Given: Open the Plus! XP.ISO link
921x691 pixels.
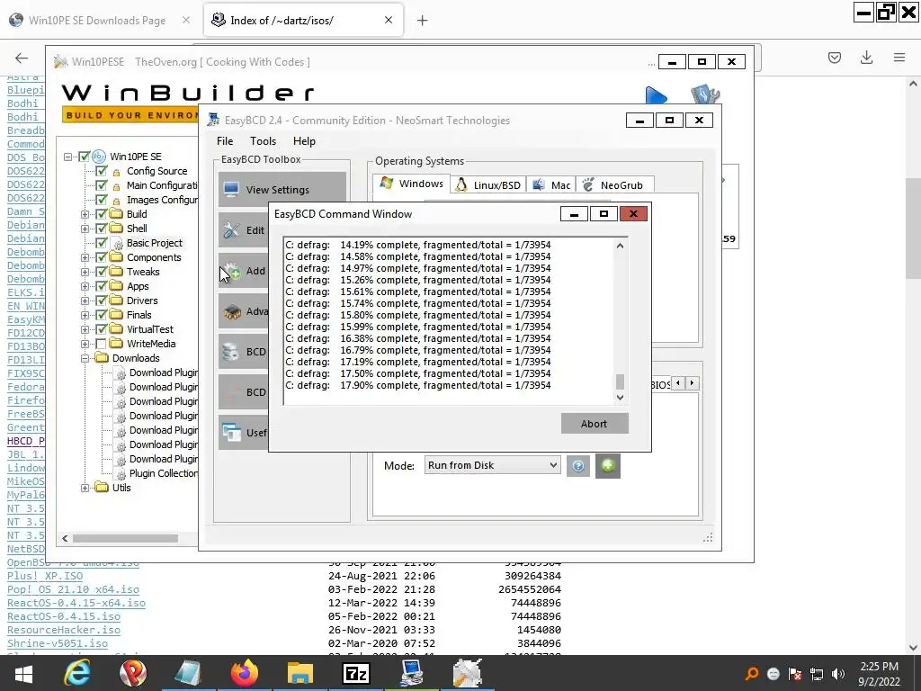Looking at the screenshot, I should 45,576.
